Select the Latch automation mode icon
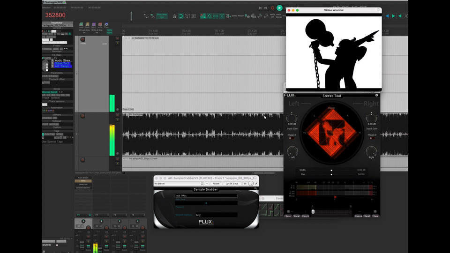450x253 pixels. [94, 25]
